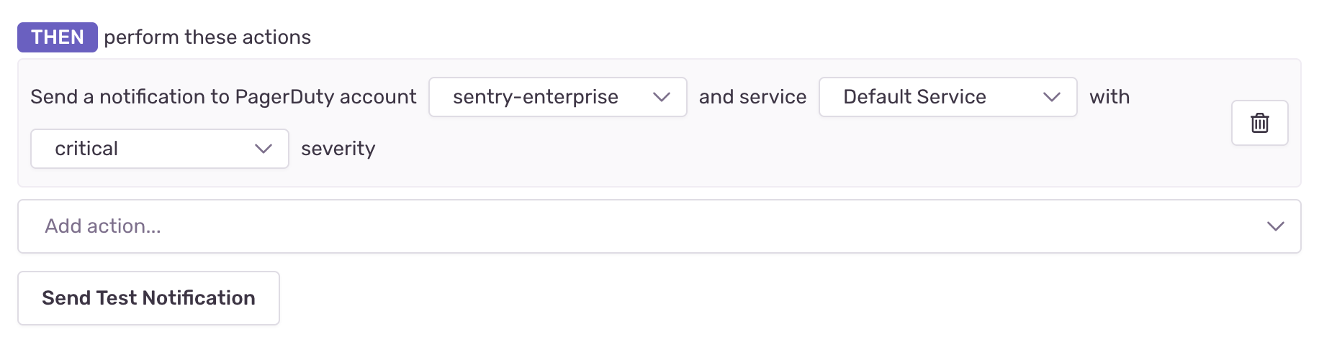
Task: Click the chevron beside critical
Action: click(x=263, y=149)
